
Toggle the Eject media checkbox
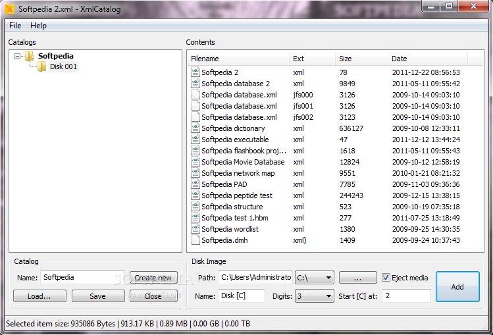386,278
